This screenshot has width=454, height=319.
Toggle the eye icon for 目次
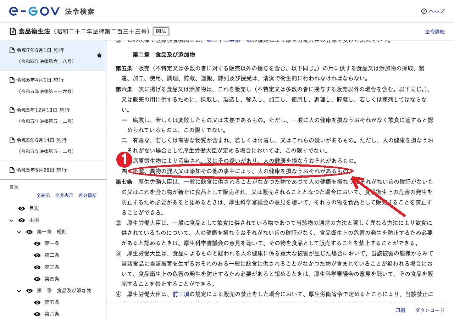22,208
